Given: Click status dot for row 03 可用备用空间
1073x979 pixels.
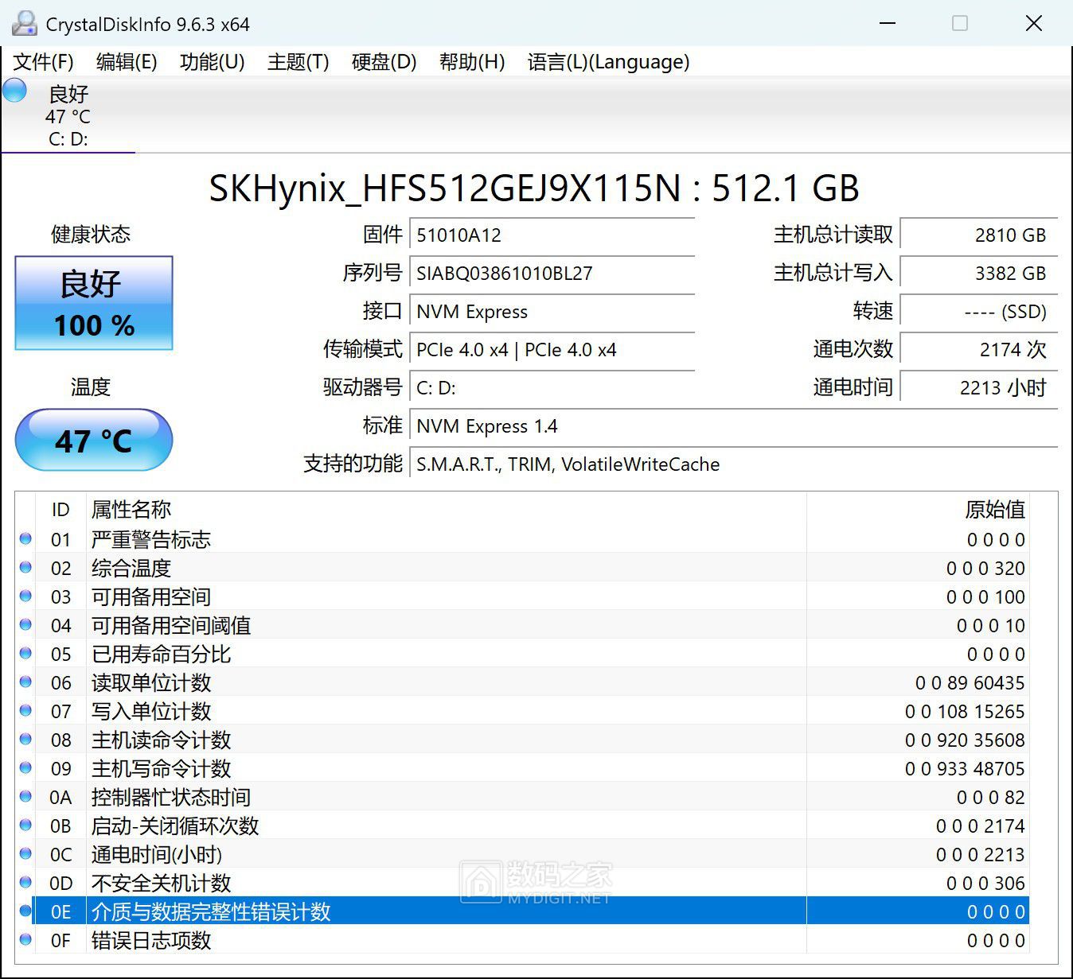Looking at the screenshot, I should point(25,596).
